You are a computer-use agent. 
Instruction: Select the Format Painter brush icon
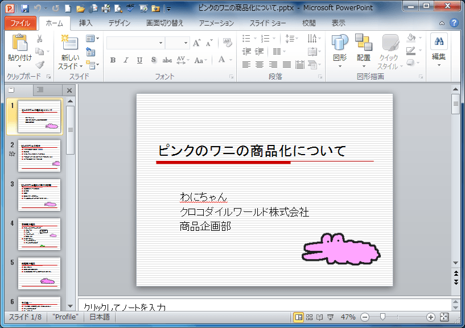pyautogui.click(x=40, y=65)
